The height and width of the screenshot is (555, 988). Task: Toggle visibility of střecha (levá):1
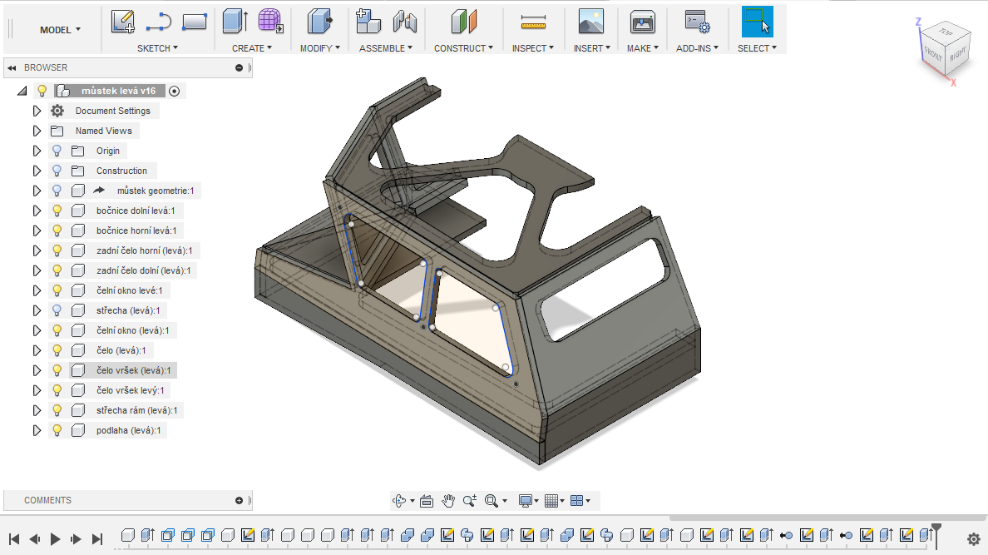(x=57, y=310)
